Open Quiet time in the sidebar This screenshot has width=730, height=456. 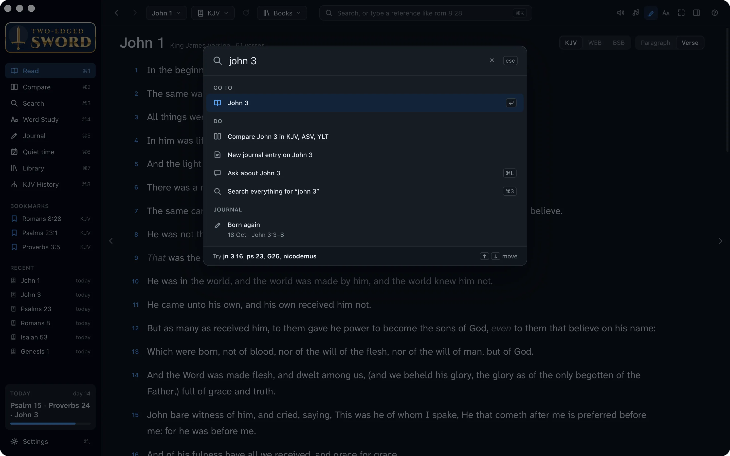50,152
